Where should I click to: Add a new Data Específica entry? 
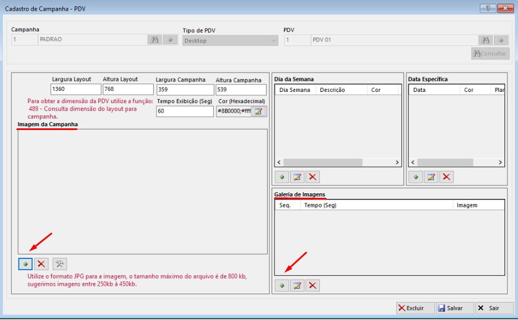[x=415, y=177]
